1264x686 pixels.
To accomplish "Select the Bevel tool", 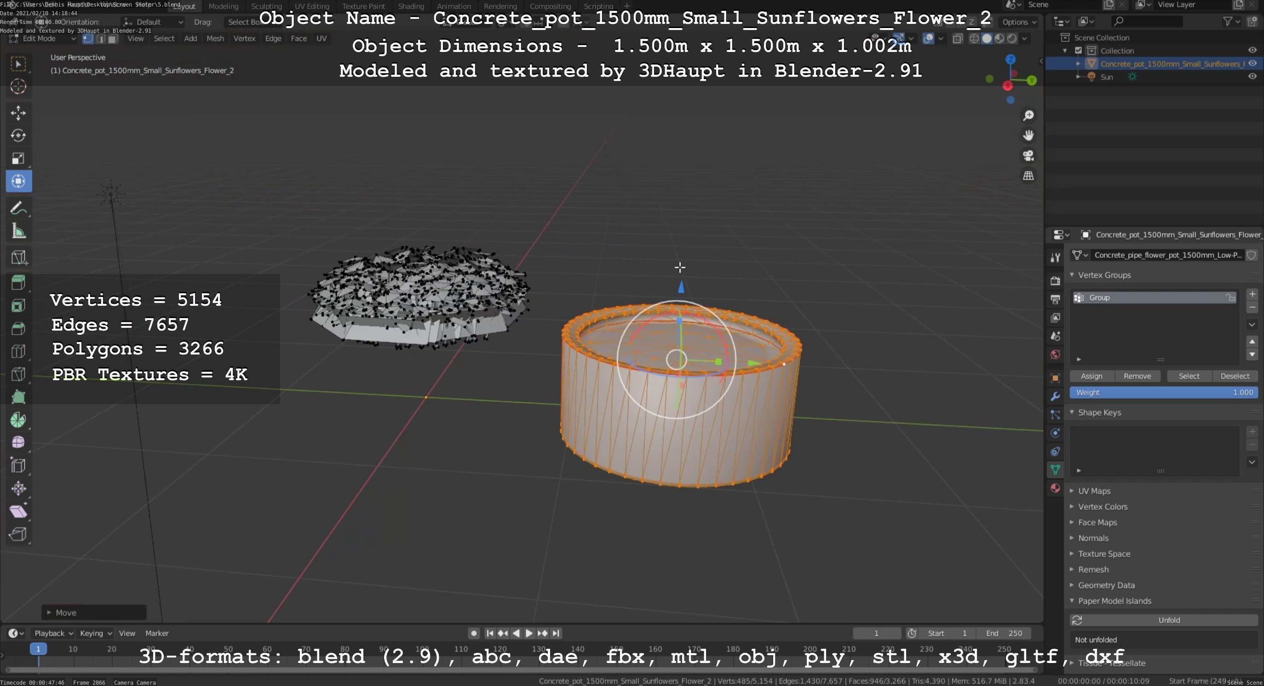I will (x=19, y=328).
